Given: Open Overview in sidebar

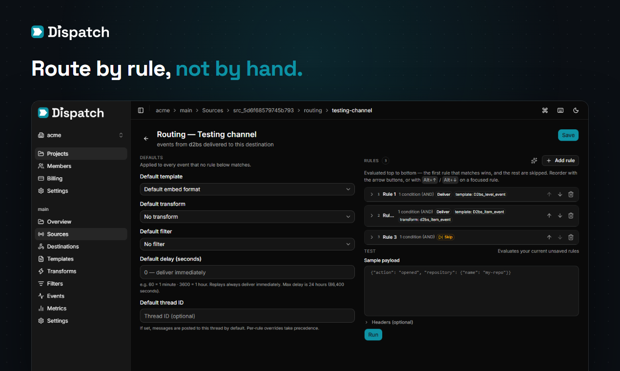Looking at the screenshot, I should point(81,222).
